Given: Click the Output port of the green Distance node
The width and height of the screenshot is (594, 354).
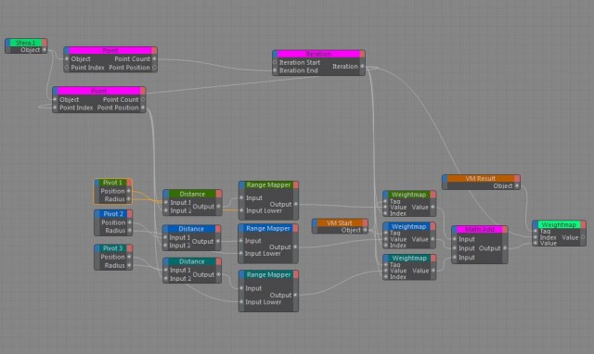Looking at the screenshot, I should coord(219,207).
